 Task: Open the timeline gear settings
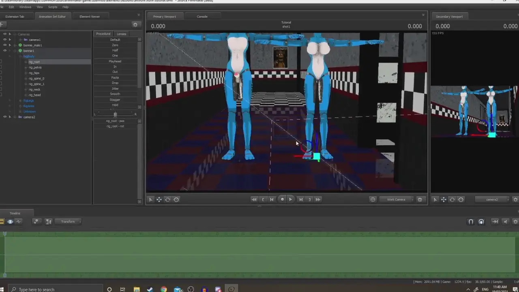tap(516, 222)
